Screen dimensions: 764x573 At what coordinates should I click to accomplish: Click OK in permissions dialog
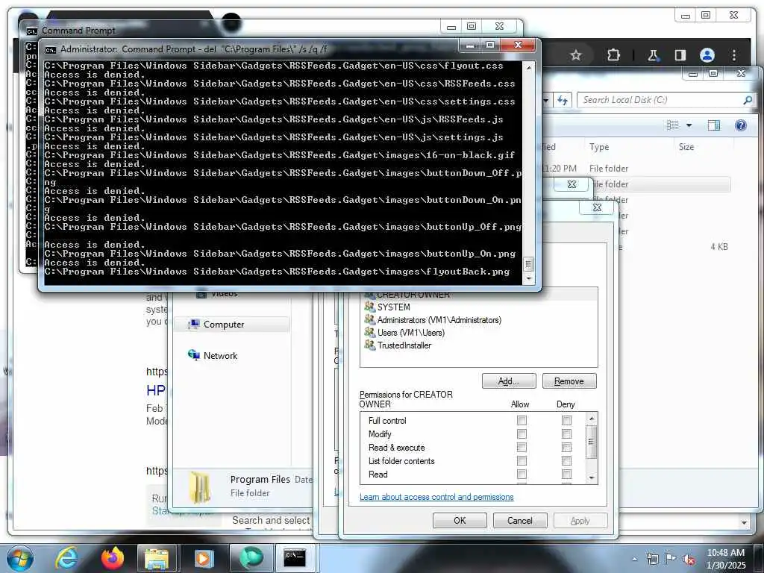(x=460, y=520)
